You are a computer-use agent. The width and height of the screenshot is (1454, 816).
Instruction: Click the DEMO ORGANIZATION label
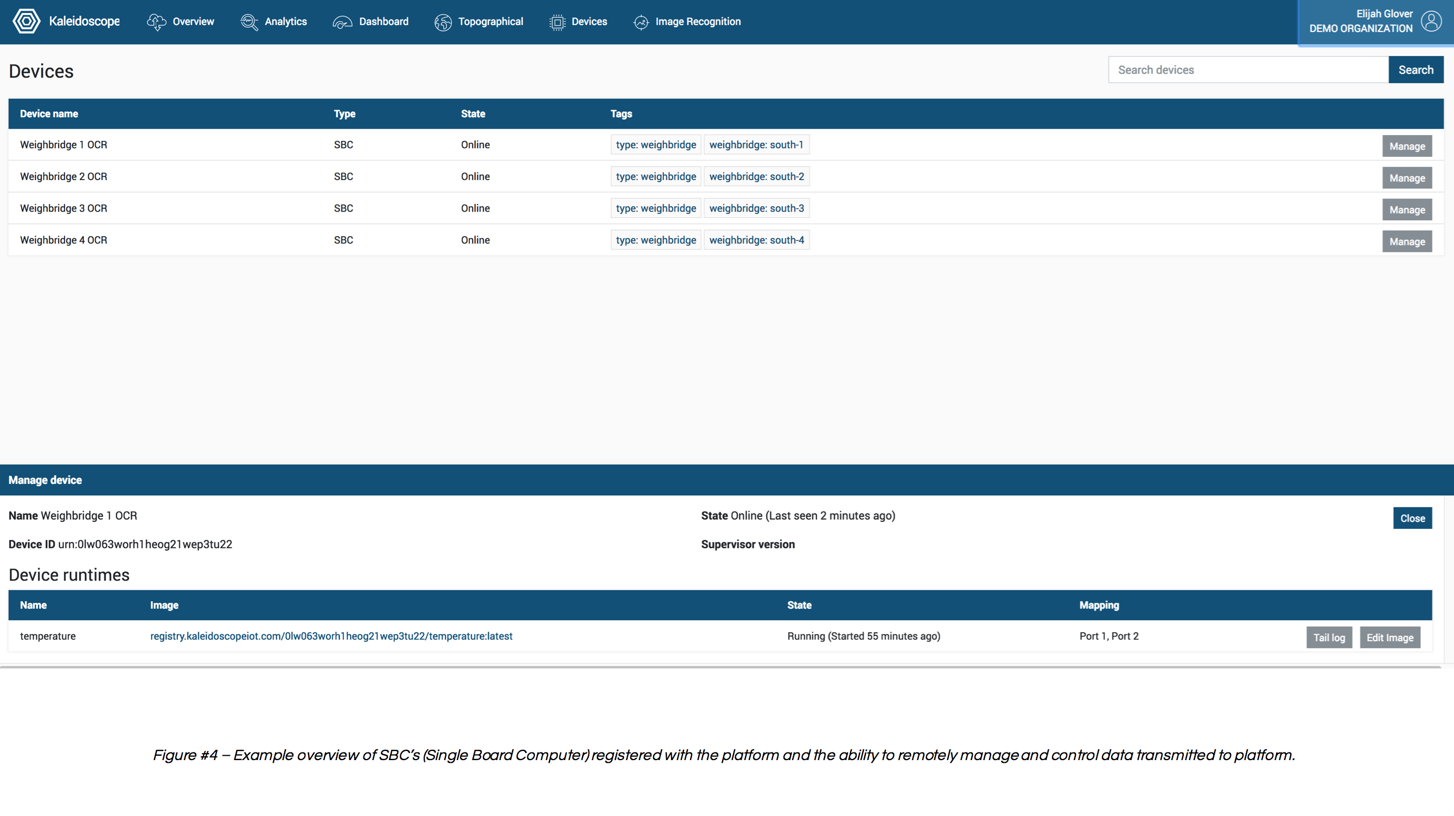click(1361, 29)
